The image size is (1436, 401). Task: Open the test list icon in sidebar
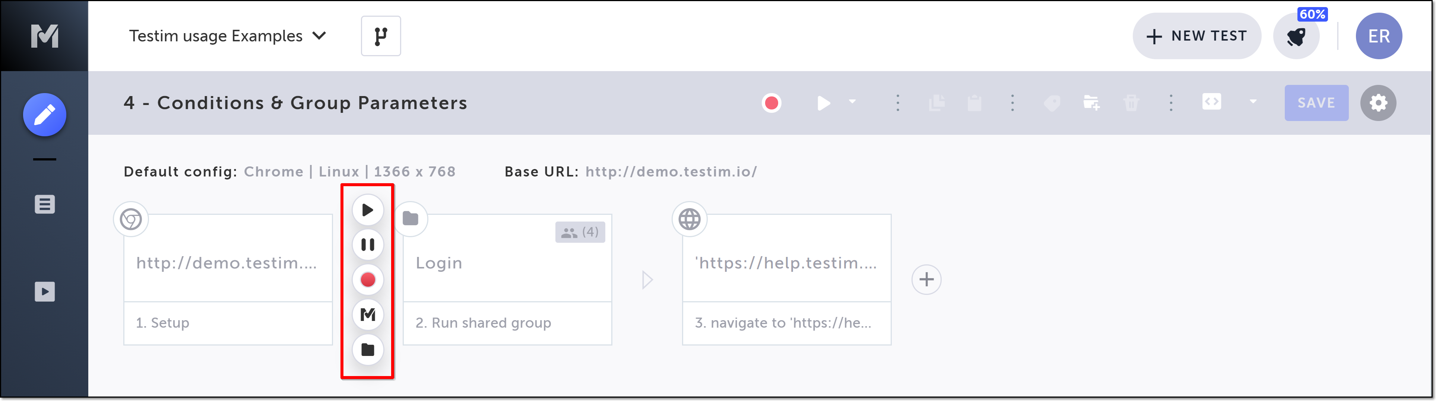[45, 204]
